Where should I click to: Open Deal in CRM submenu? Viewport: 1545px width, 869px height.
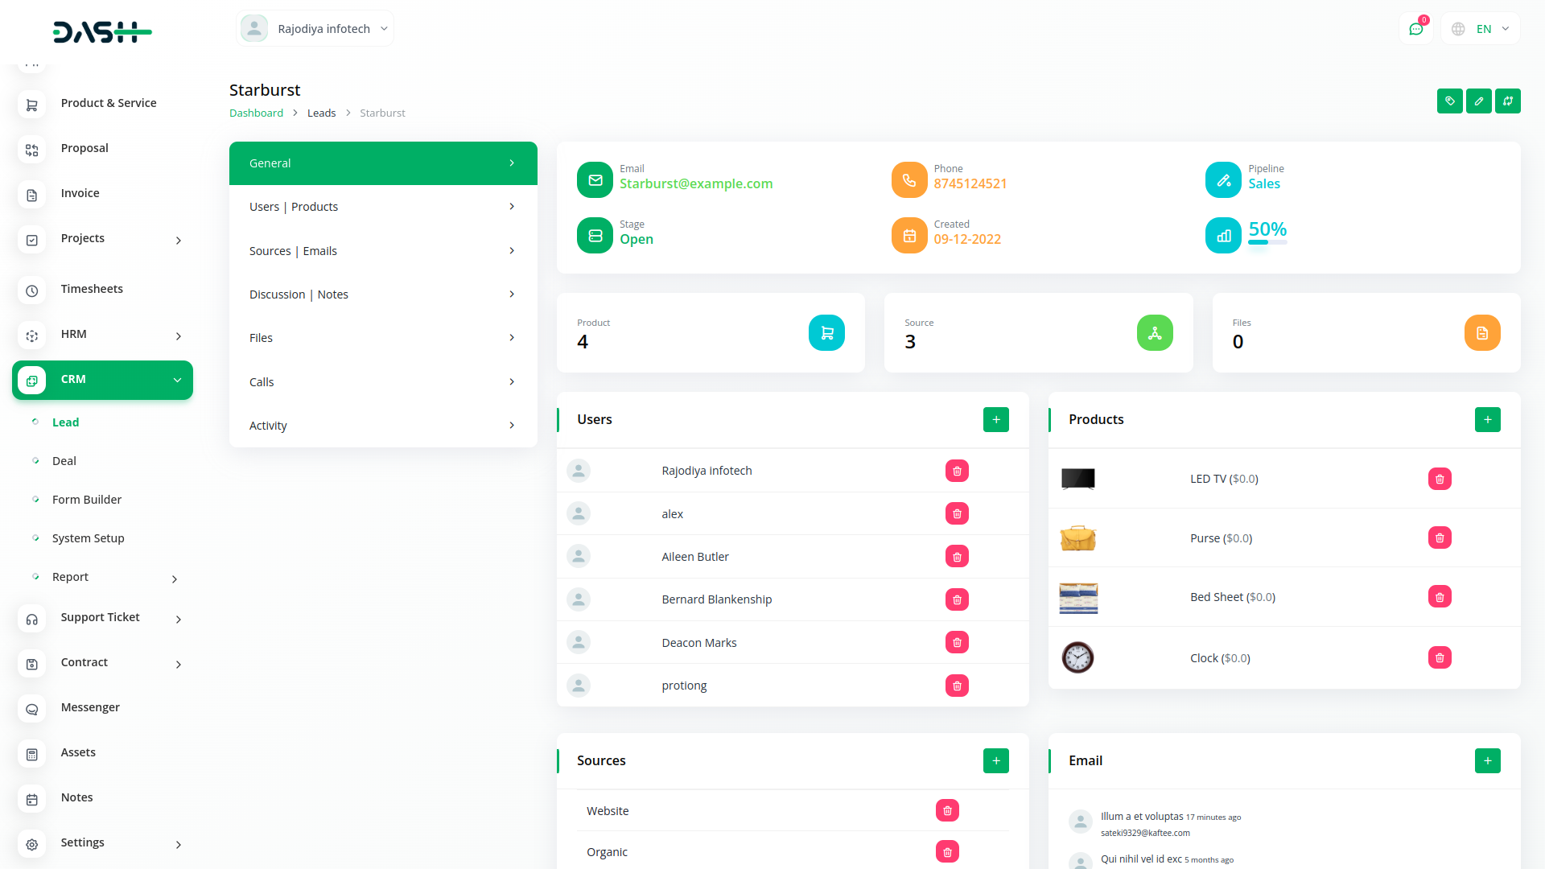click(x=64, y=461)
